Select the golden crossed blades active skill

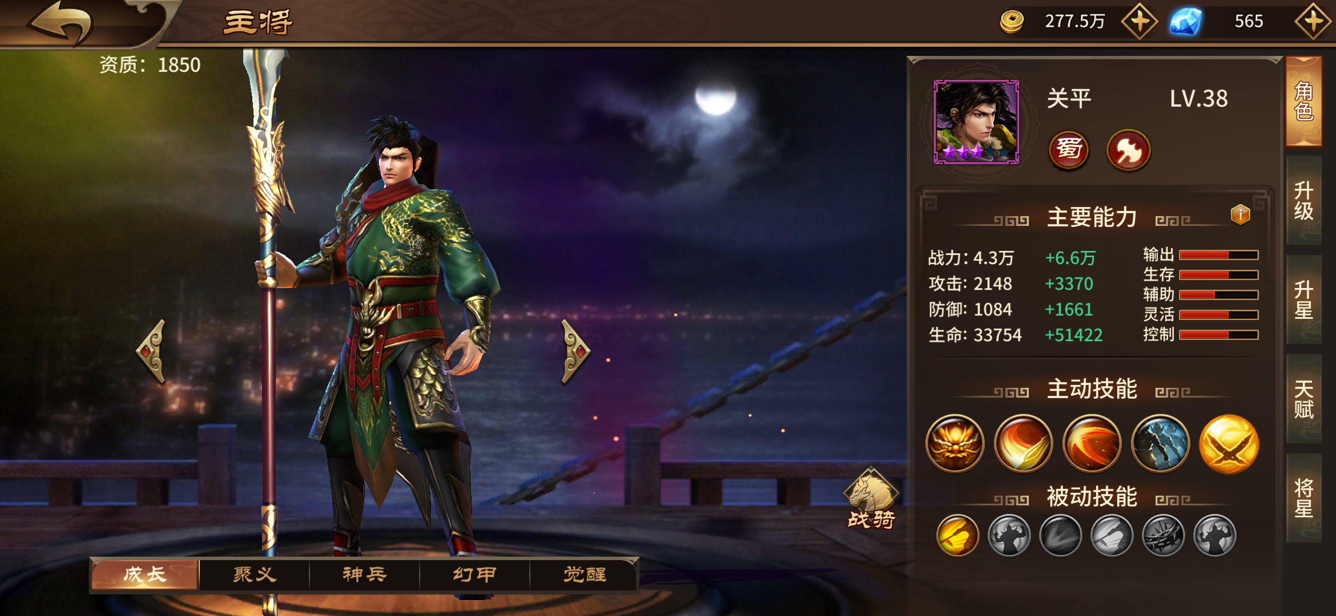click(x=1229, y=443)
